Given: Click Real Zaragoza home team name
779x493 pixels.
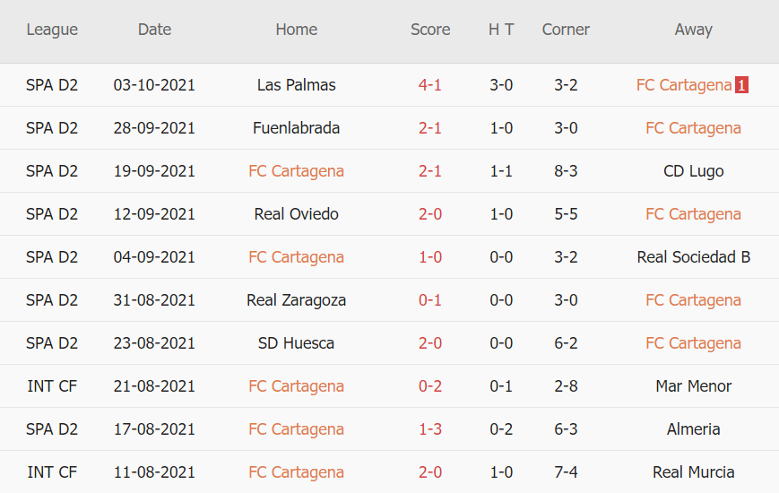Looking at the screenshot, I should pyautogui.click(x=296, y=300).
